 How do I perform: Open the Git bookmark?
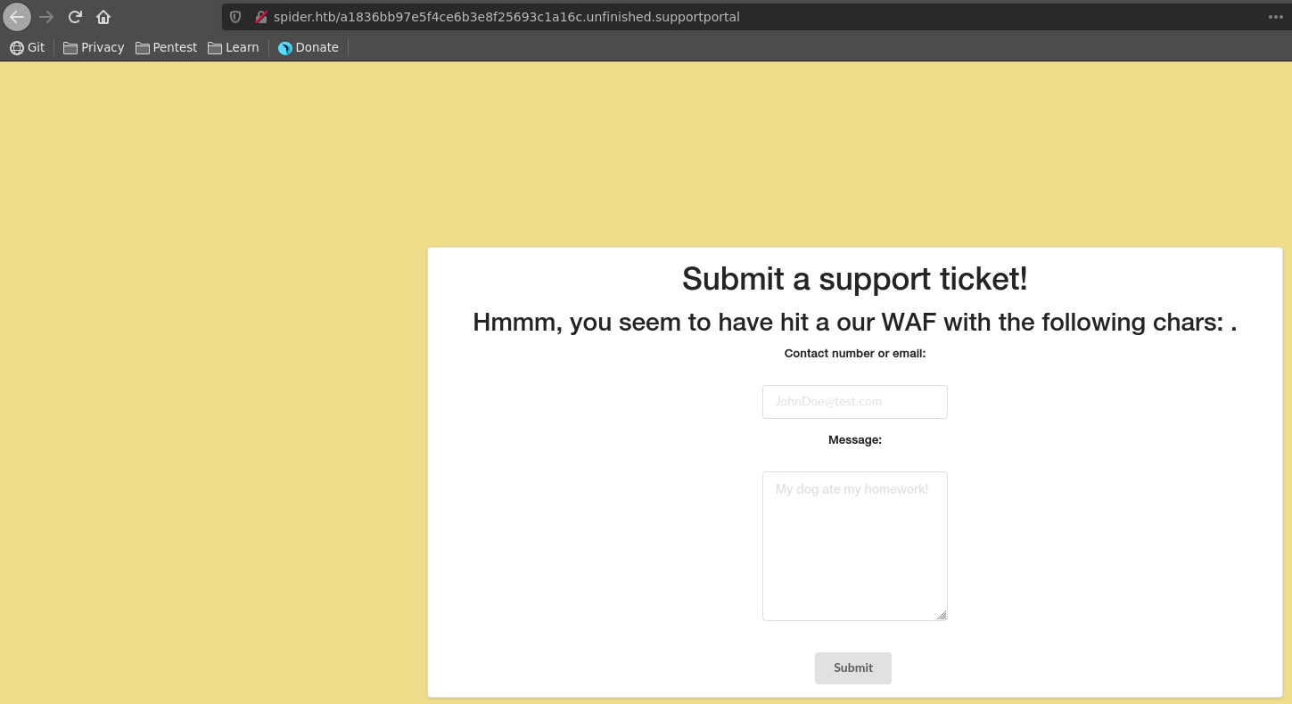[27, 47]
